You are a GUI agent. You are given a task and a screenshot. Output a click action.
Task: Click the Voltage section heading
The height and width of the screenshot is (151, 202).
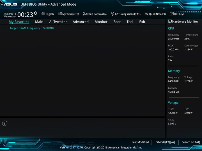click(x=173, y=103)
